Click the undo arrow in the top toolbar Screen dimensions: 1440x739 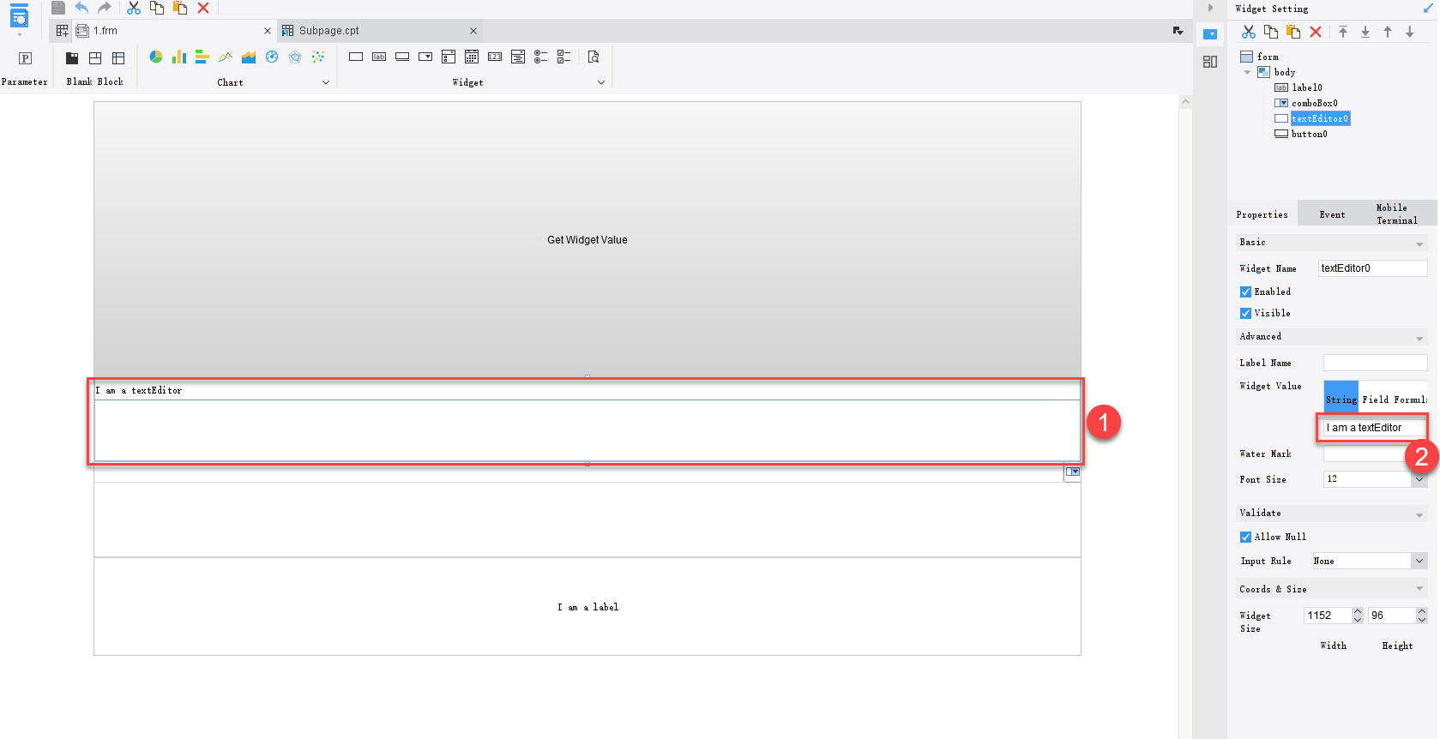click(81, 8)
